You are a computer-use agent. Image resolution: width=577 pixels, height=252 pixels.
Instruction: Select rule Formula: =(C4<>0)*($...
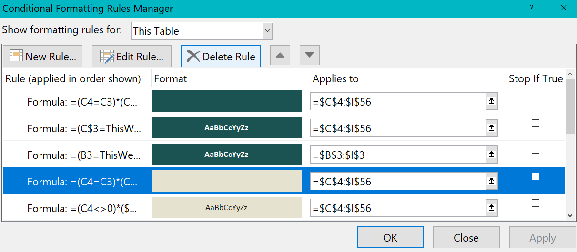(x=82, y=208)
